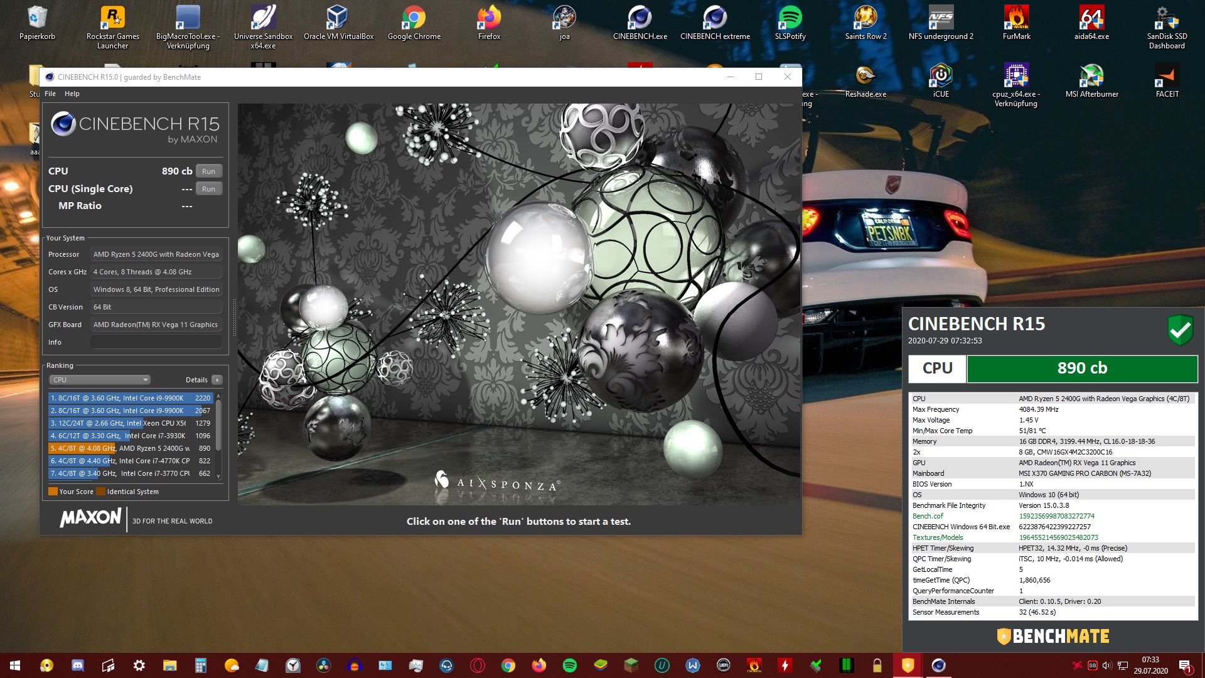Viewport: 1205px width, 678px height.
Task: Click the Discord taskbar icon
Action: click(x=78, y=665)
